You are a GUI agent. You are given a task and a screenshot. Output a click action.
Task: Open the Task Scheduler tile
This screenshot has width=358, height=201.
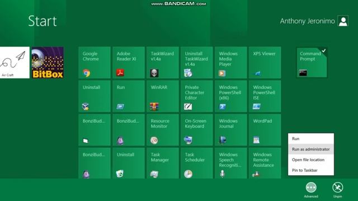tap(197, 163)
